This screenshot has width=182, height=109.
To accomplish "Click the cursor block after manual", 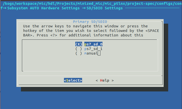I will click(x=99, y=53).
